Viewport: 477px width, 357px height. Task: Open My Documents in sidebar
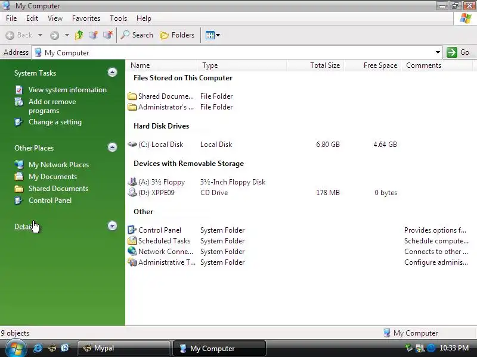(52, 177)
